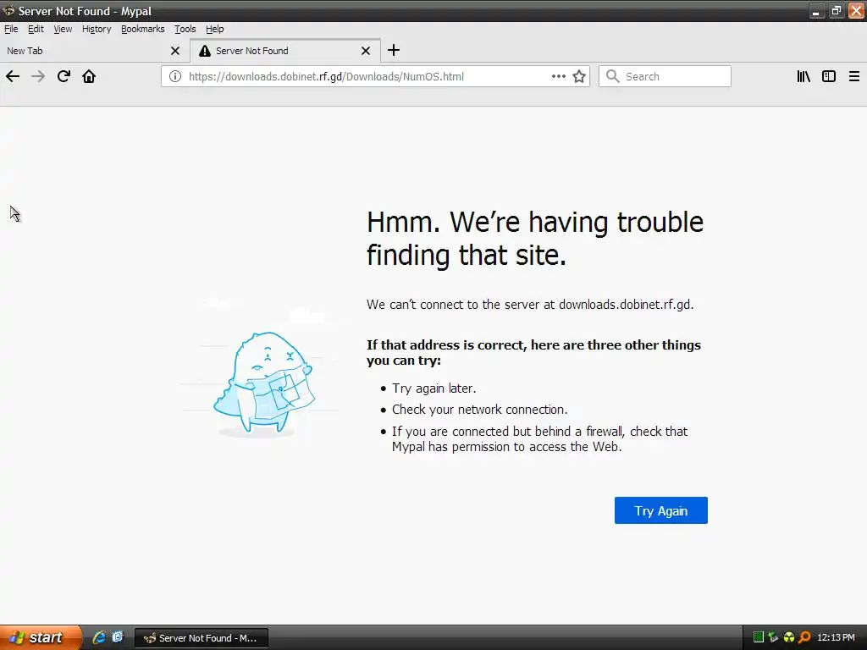The image size is (867, 650).
Task: Close the Server Not Found tab
Action: click(366, 51)
